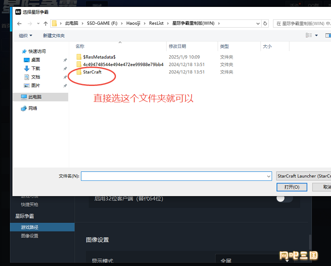Open the StarCraft folder
This screenshot has height=266, width=331.
92,72
